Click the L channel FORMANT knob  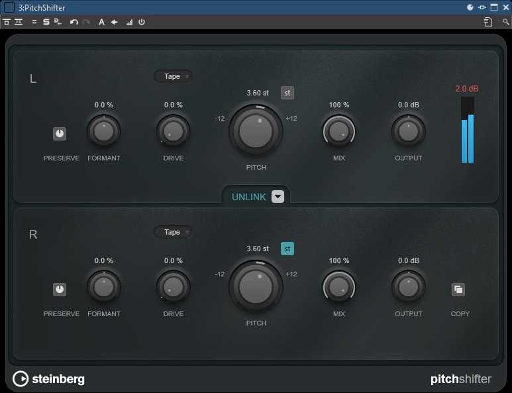(x=104, y=132)
